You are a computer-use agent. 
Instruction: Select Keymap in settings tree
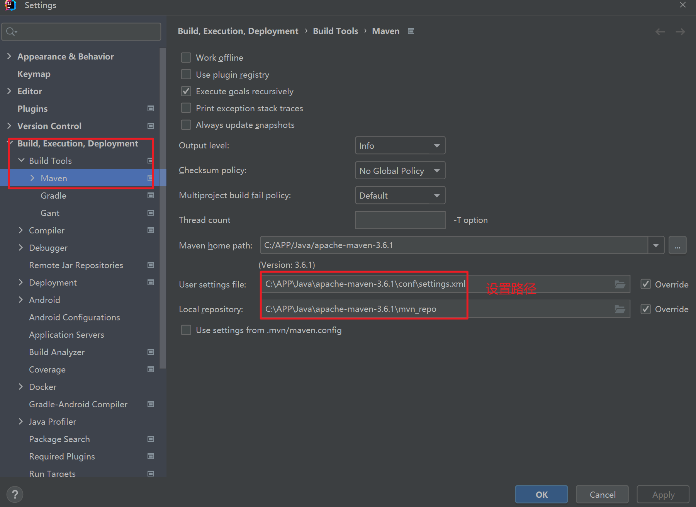coord(34,74)
